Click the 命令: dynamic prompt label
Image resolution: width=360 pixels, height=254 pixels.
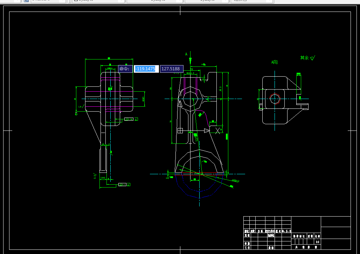coord(125,69)
